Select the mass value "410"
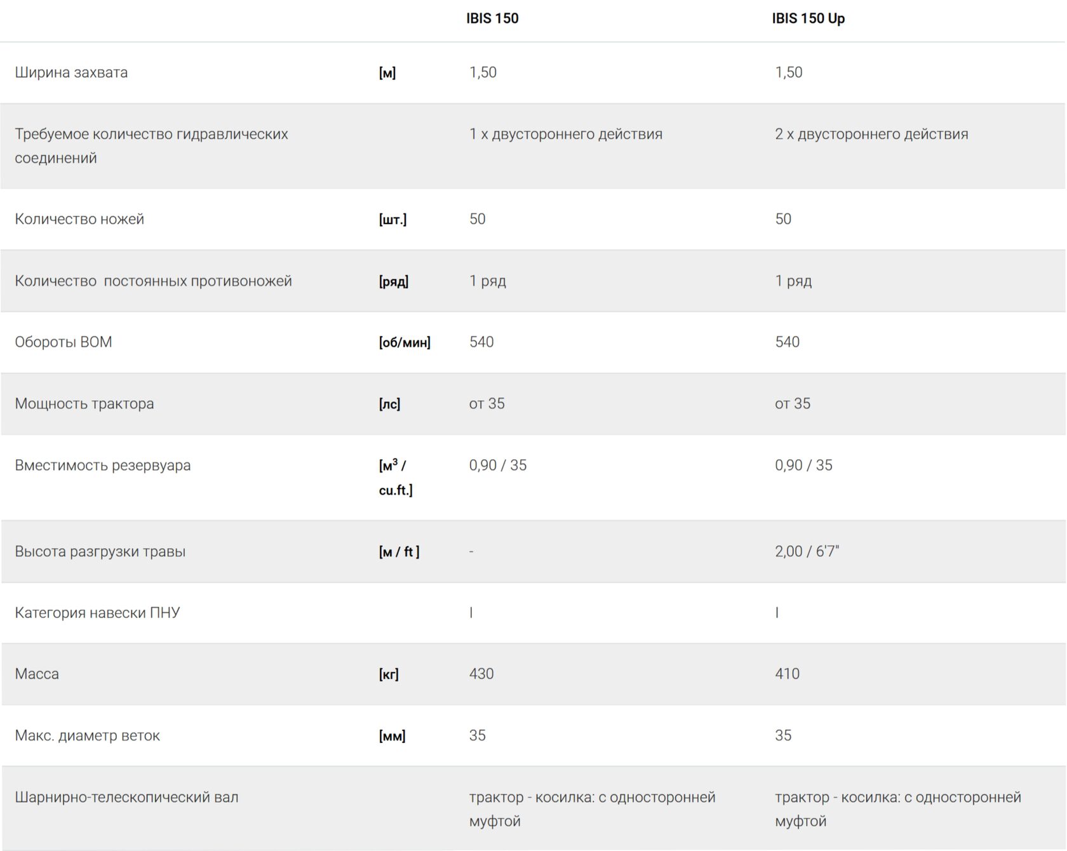1067x851 pixels. pyautogui.click(x=787, y=674)
